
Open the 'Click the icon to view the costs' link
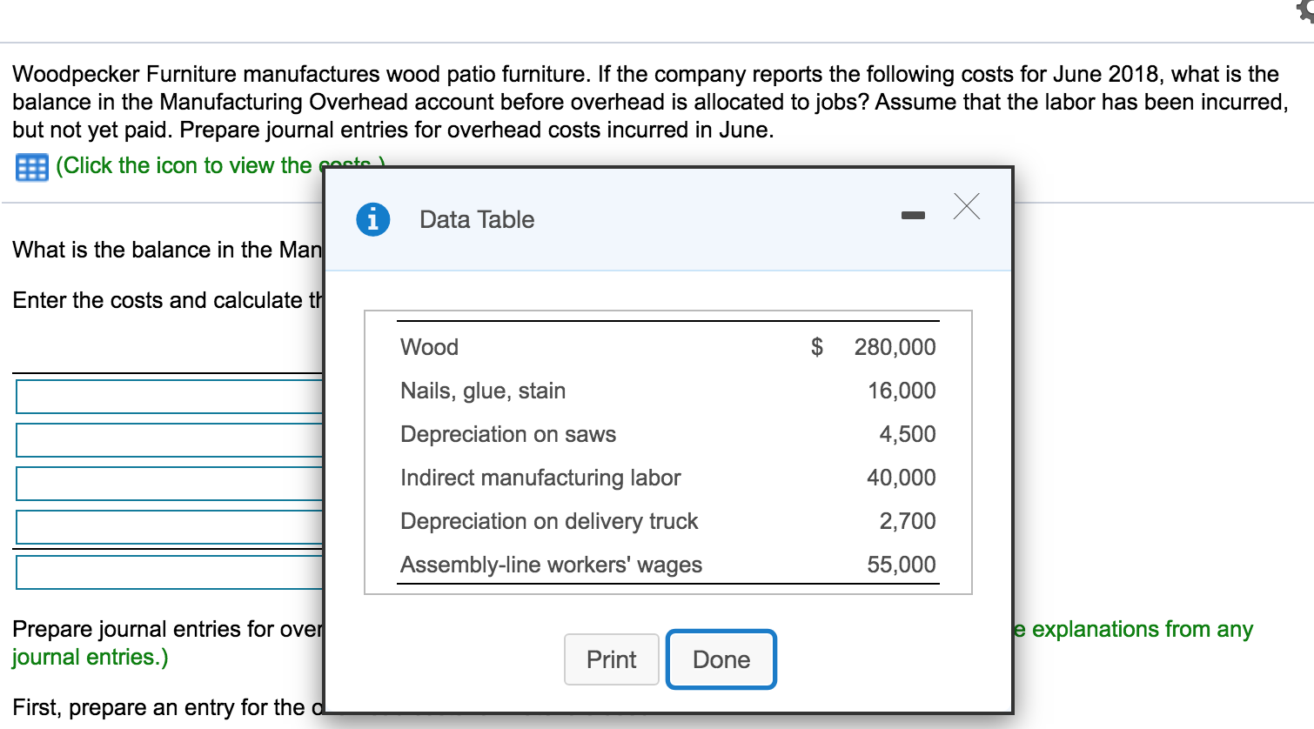[189, 165]
